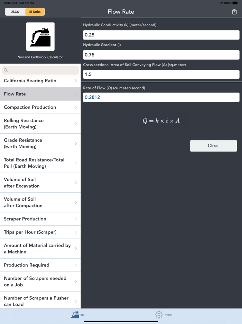
Task: Select Rolling Resistance (Earth Moving) item
Action: [40, 124]
